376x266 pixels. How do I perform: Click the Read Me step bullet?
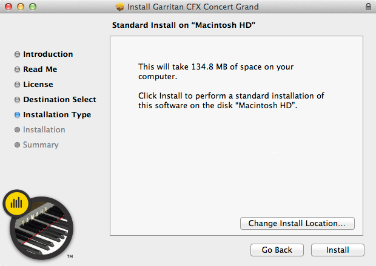tap(17, 70)
